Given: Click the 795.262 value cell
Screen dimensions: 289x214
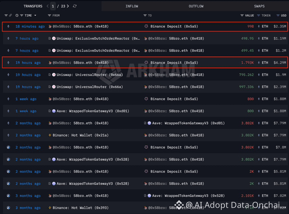Looking at the screenshot, I should pyautogui.click(x=246, y=75).
